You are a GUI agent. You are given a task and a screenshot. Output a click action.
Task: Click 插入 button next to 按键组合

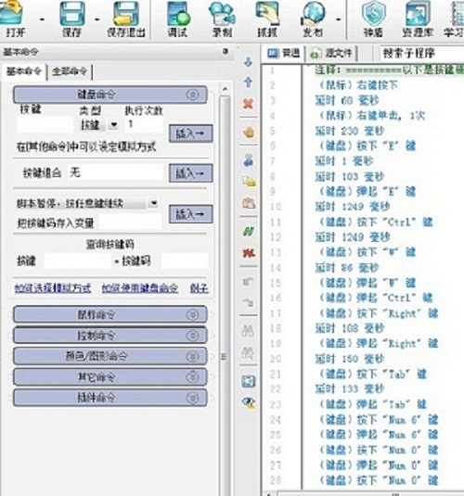click(x=190, y=173)
